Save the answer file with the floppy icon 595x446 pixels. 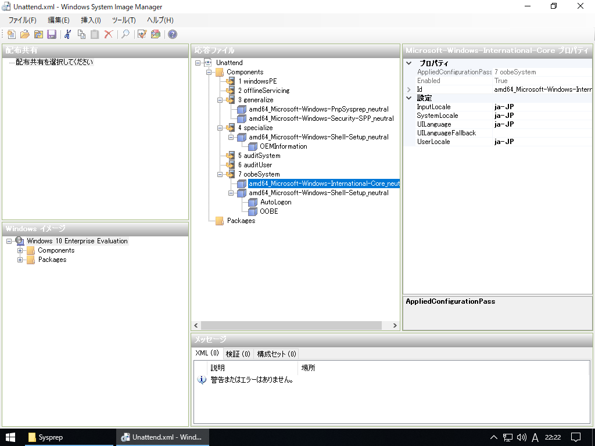52,34
